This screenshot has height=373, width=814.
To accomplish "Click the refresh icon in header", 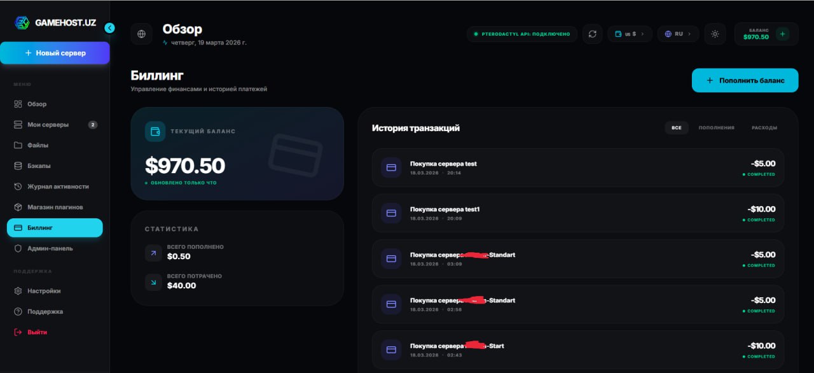I will [x=593, y=34].
